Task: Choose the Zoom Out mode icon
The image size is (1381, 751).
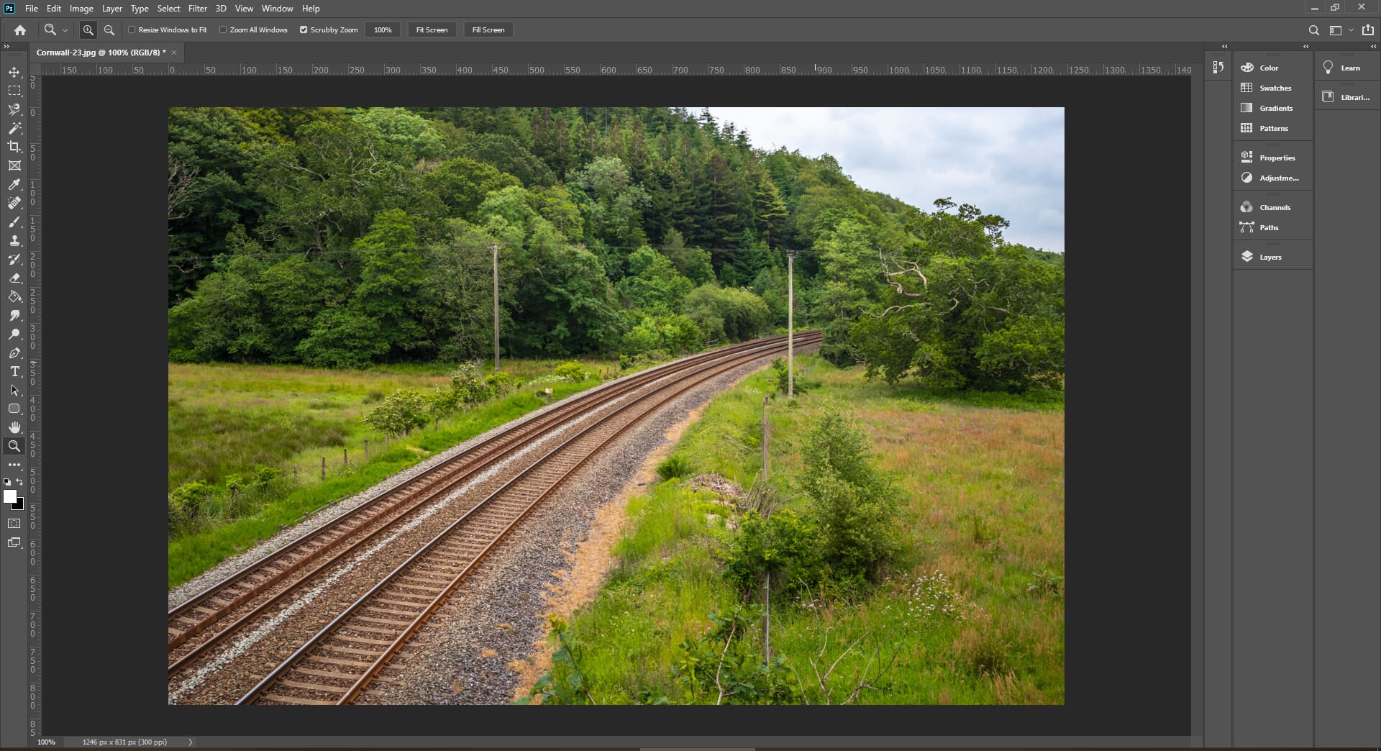Action: pos(109,30)
